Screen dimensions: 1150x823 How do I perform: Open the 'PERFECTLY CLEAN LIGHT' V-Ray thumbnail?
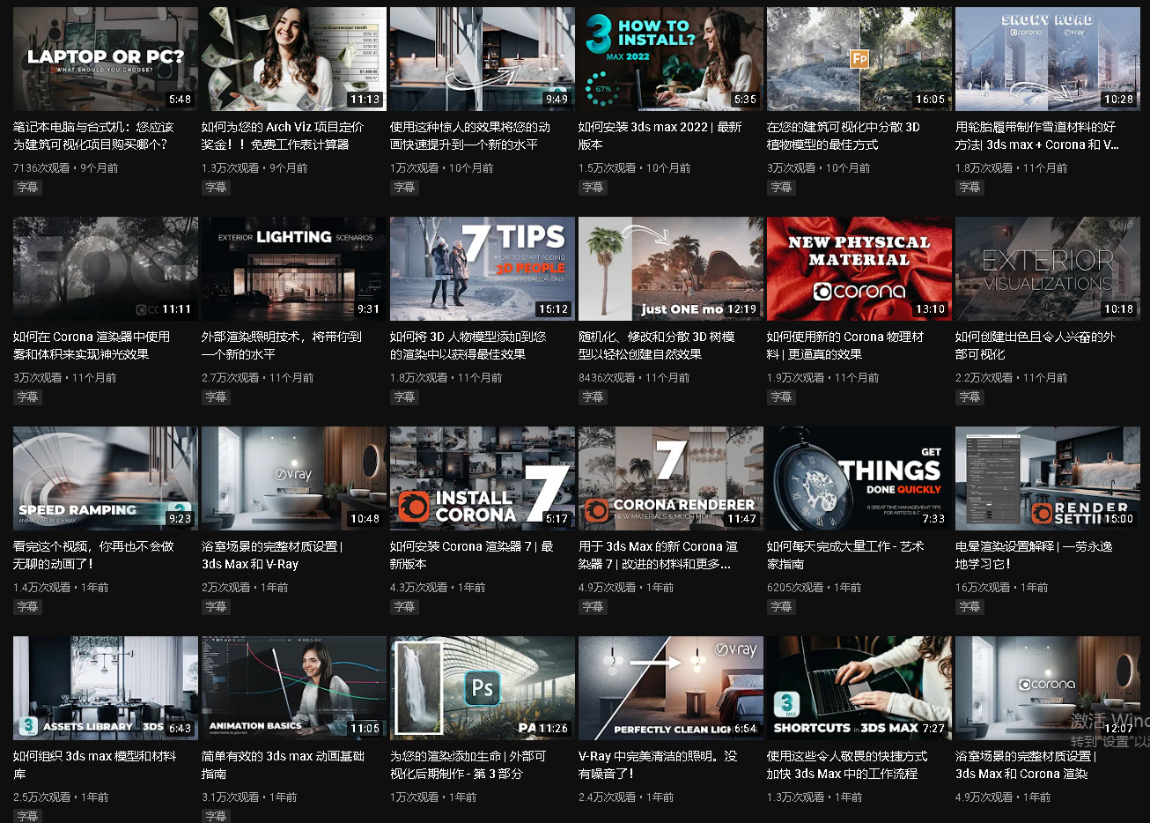click(x=670, y=688)
